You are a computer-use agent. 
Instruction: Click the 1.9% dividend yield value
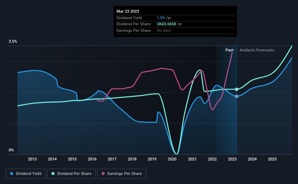(161, 18)
